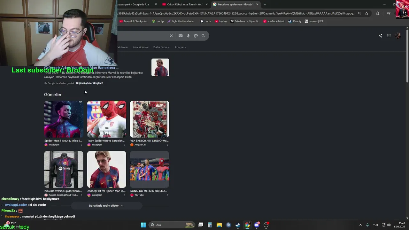The image size is (409, 230).
Task: Launch Calculator from the taskbar
Action: coord(210,225)
